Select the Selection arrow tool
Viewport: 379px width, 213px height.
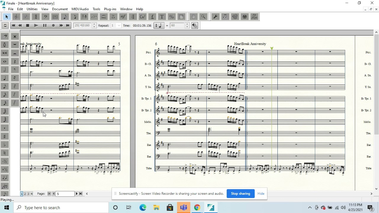pos(7,17)
